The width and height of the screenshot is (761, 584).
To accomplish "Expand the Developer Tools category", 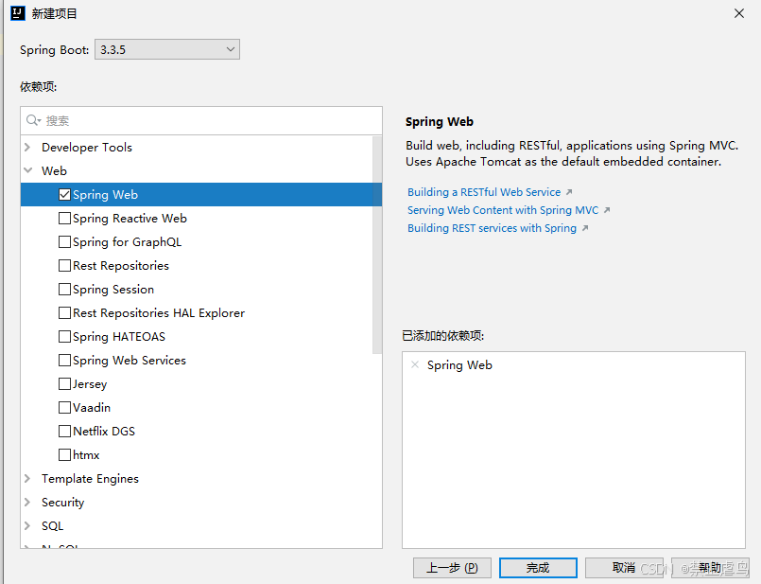I will pos(27,147).
